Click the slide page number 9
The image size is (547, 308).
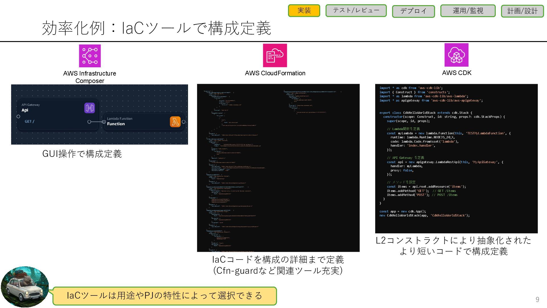[x=537, y=299]
